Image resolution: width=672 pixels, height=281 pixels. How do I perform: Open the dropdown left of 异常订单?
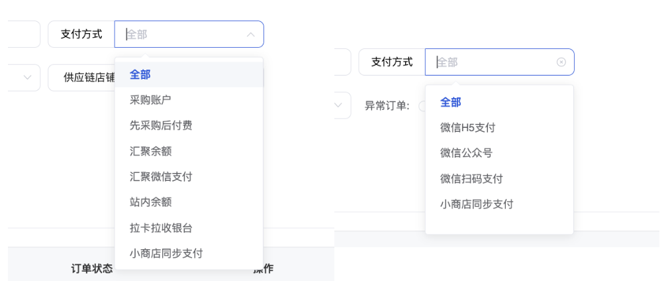pyautogui.click(x=338, y=105)
